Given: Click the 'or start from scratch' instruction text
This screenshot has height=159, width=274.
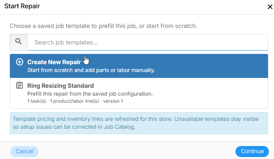Looking at the screenshot, I should (x=168, y=26).
